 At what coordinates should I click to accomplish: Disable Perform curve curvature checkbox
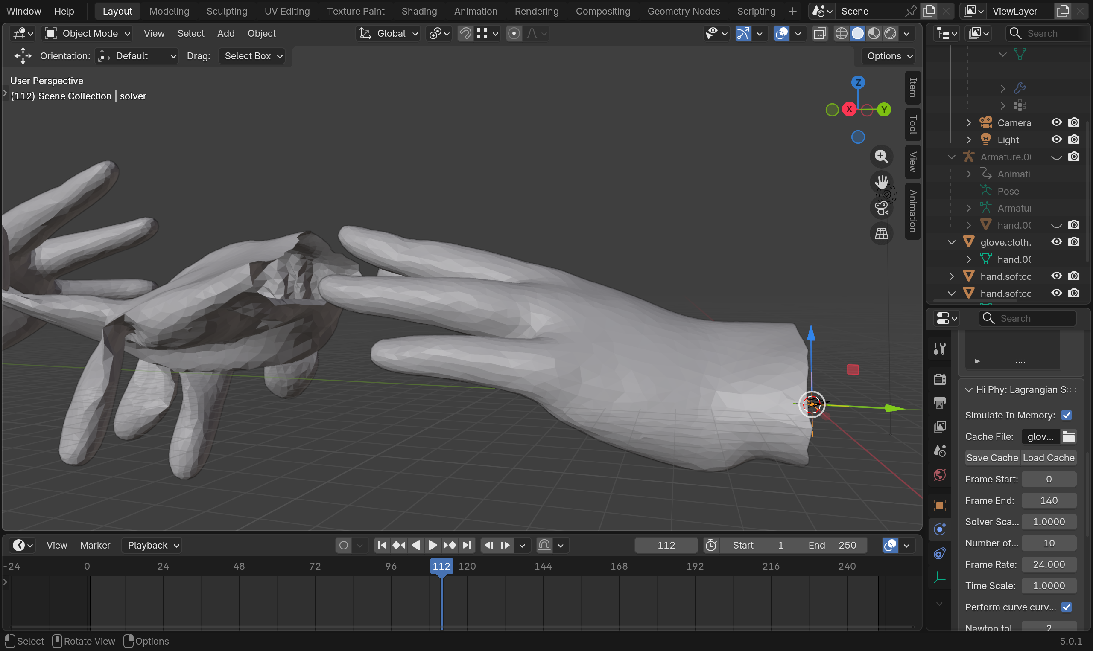coord(1066,607)
